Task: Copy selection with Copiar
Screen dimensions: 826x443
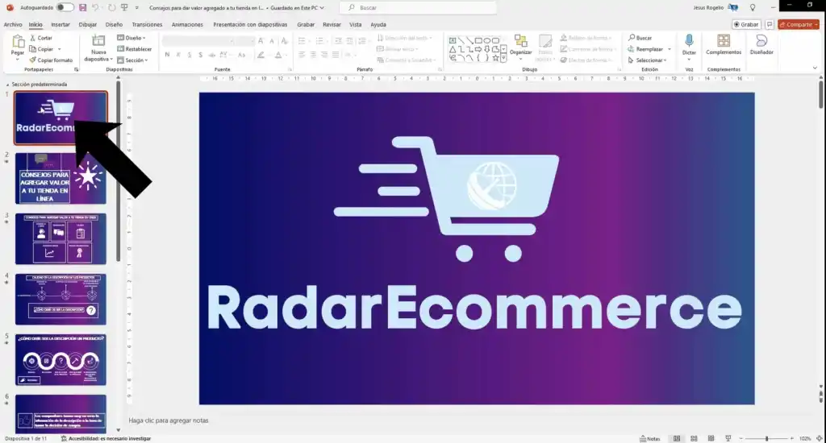Action: pyautogui.click(x=42, y=49)
